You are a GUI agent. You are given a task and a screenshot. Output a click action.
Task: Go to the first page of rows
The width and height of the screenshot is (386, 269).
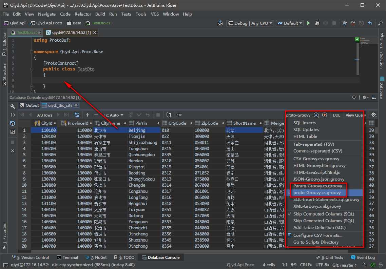tap(22, 115)
